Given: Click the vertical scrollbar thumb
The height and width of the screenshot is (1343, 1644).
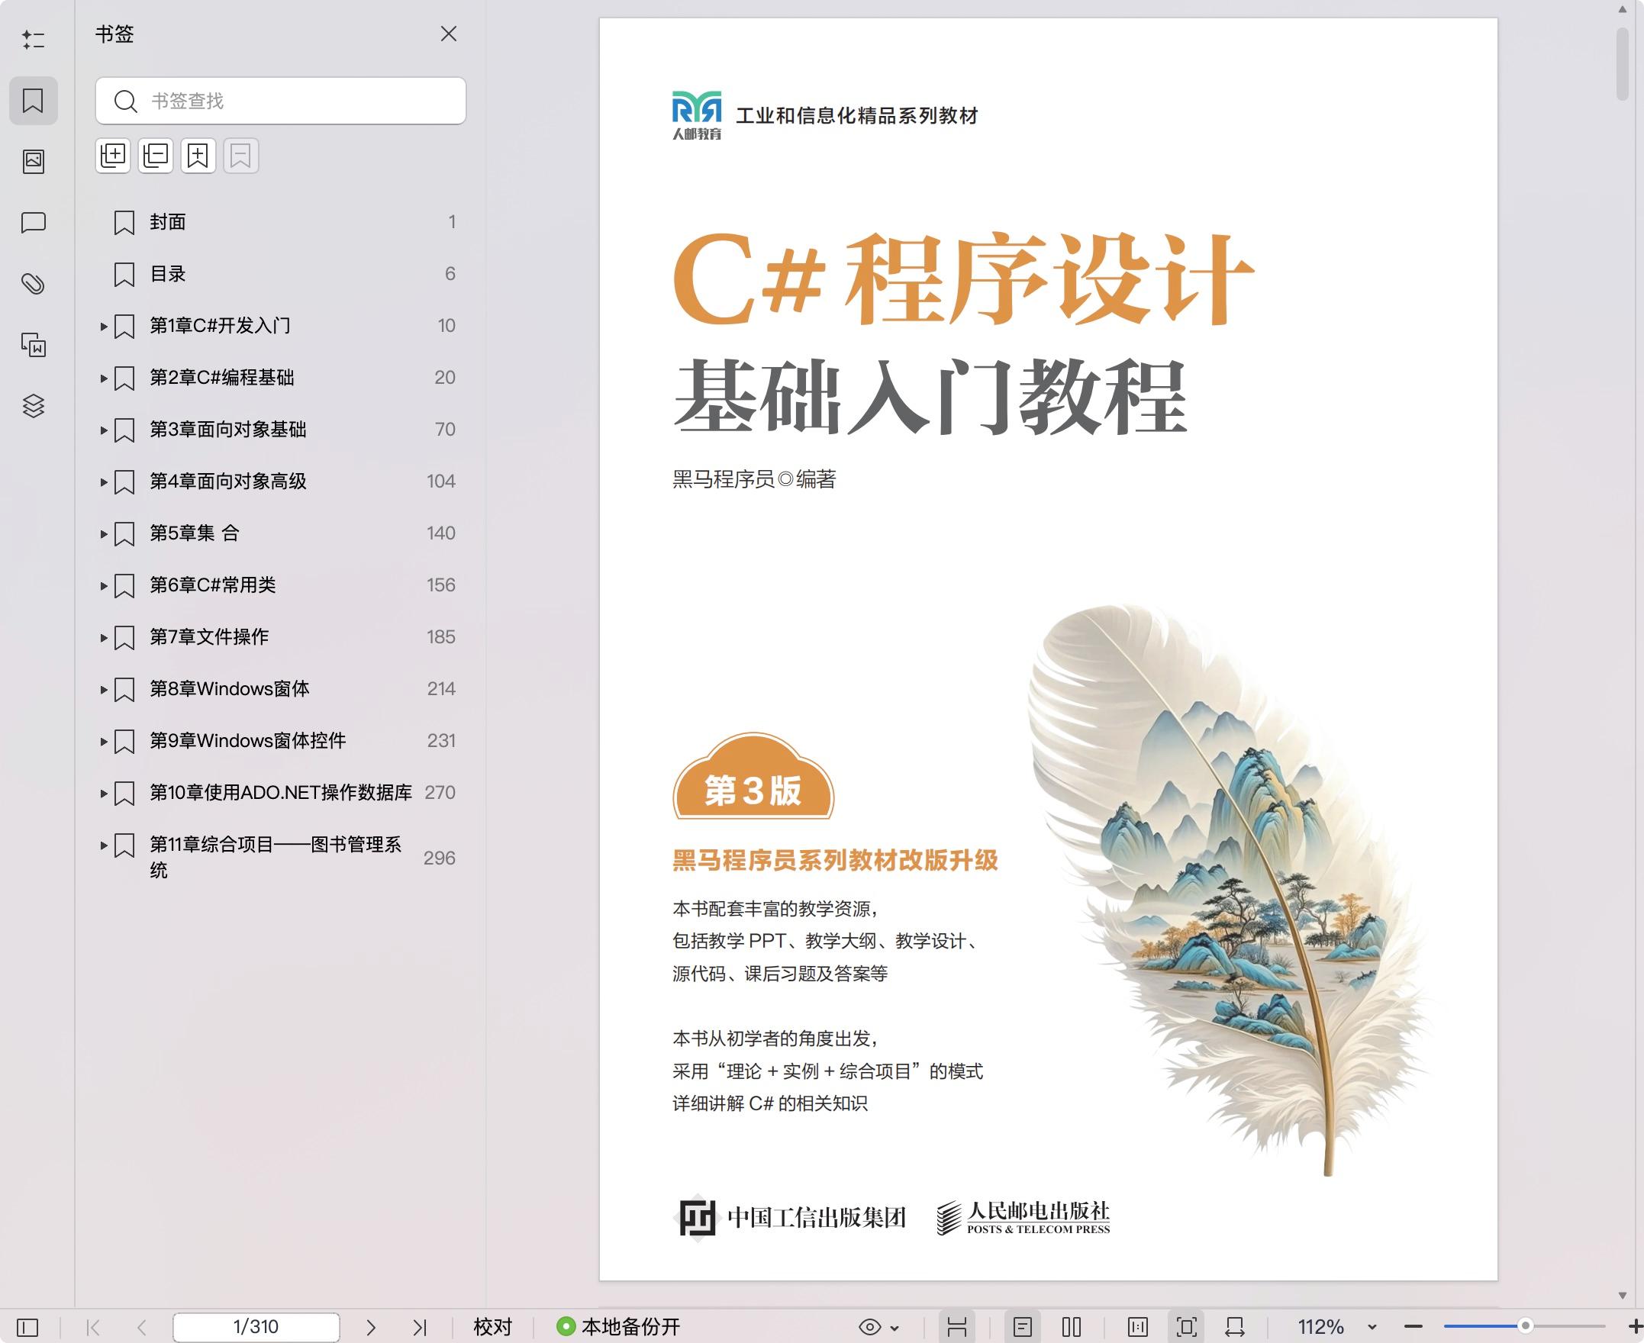Looking at the screenshot, I should [1623, 65].
